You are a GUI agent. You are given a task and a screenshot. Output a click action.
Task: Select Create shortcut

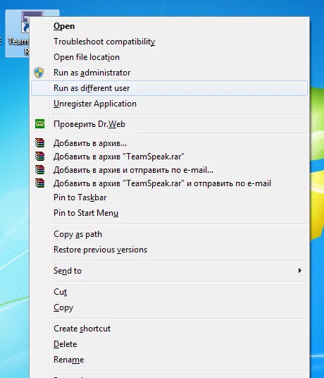170,329
